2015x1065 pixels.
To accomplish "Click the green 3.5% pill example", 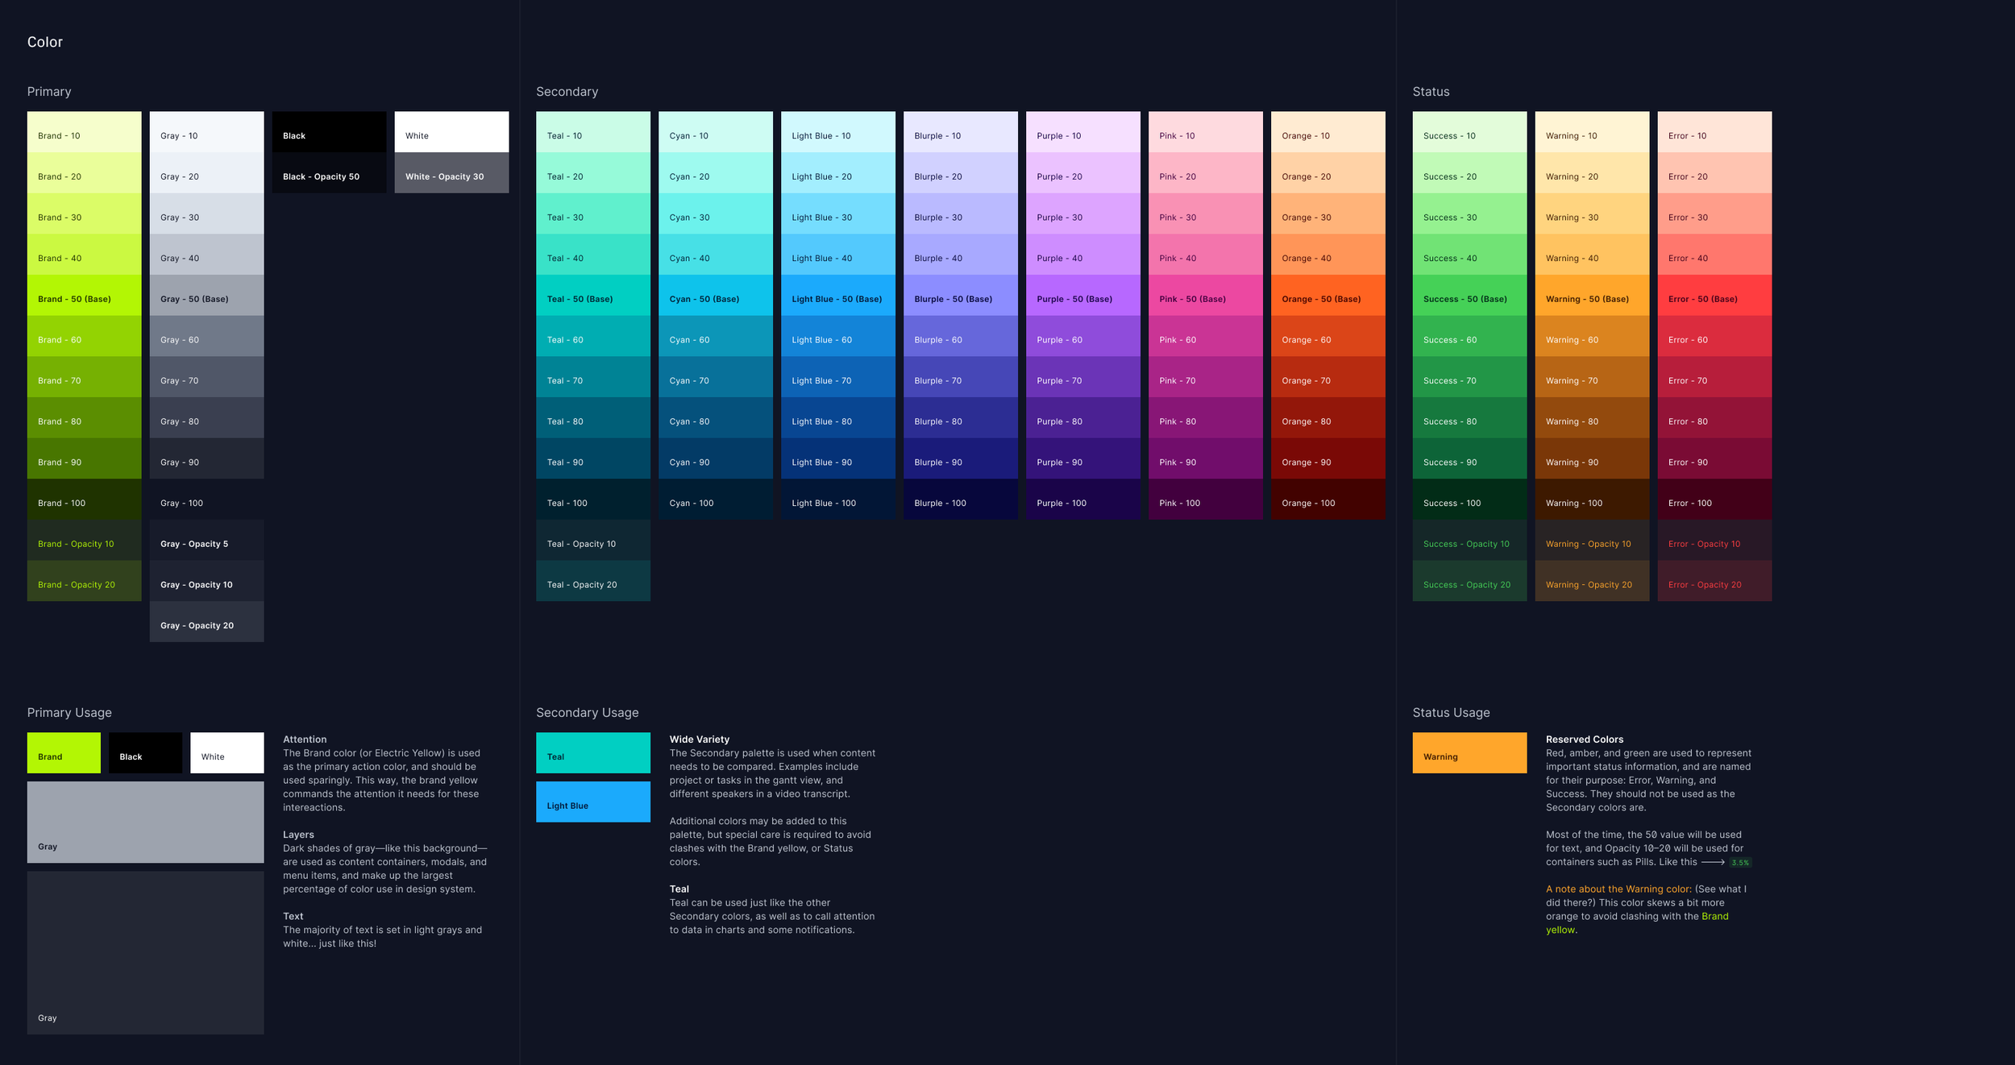I will pos(1740,863).
